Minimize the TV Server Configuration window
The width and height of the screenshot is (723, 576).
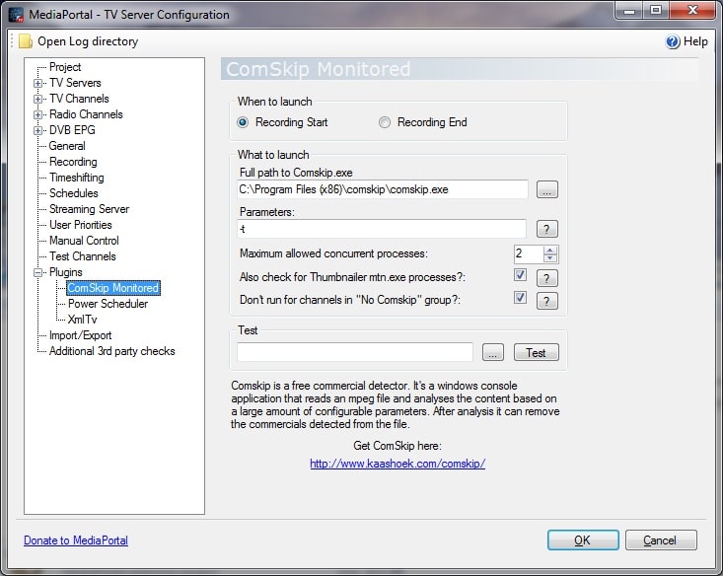[x=629, y=10]
